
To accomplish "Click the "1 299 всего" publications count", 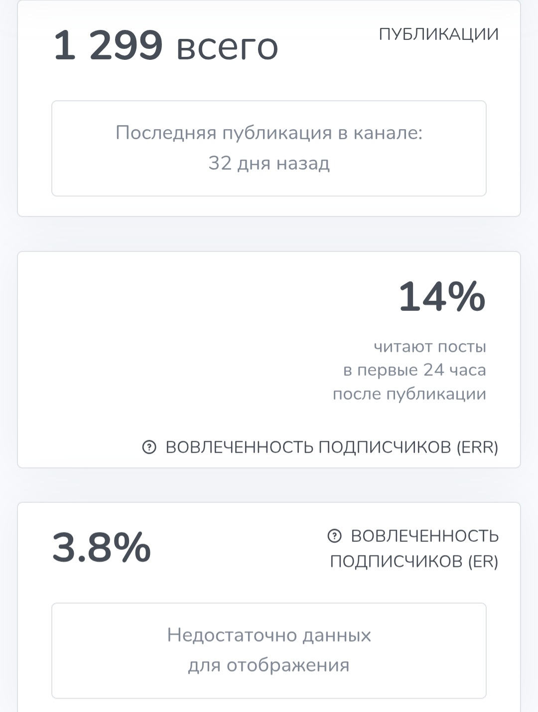I will pyautogui.click(x=165, y=46).
